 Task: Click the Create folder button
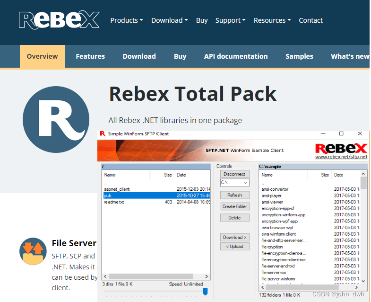pos(234,206)
